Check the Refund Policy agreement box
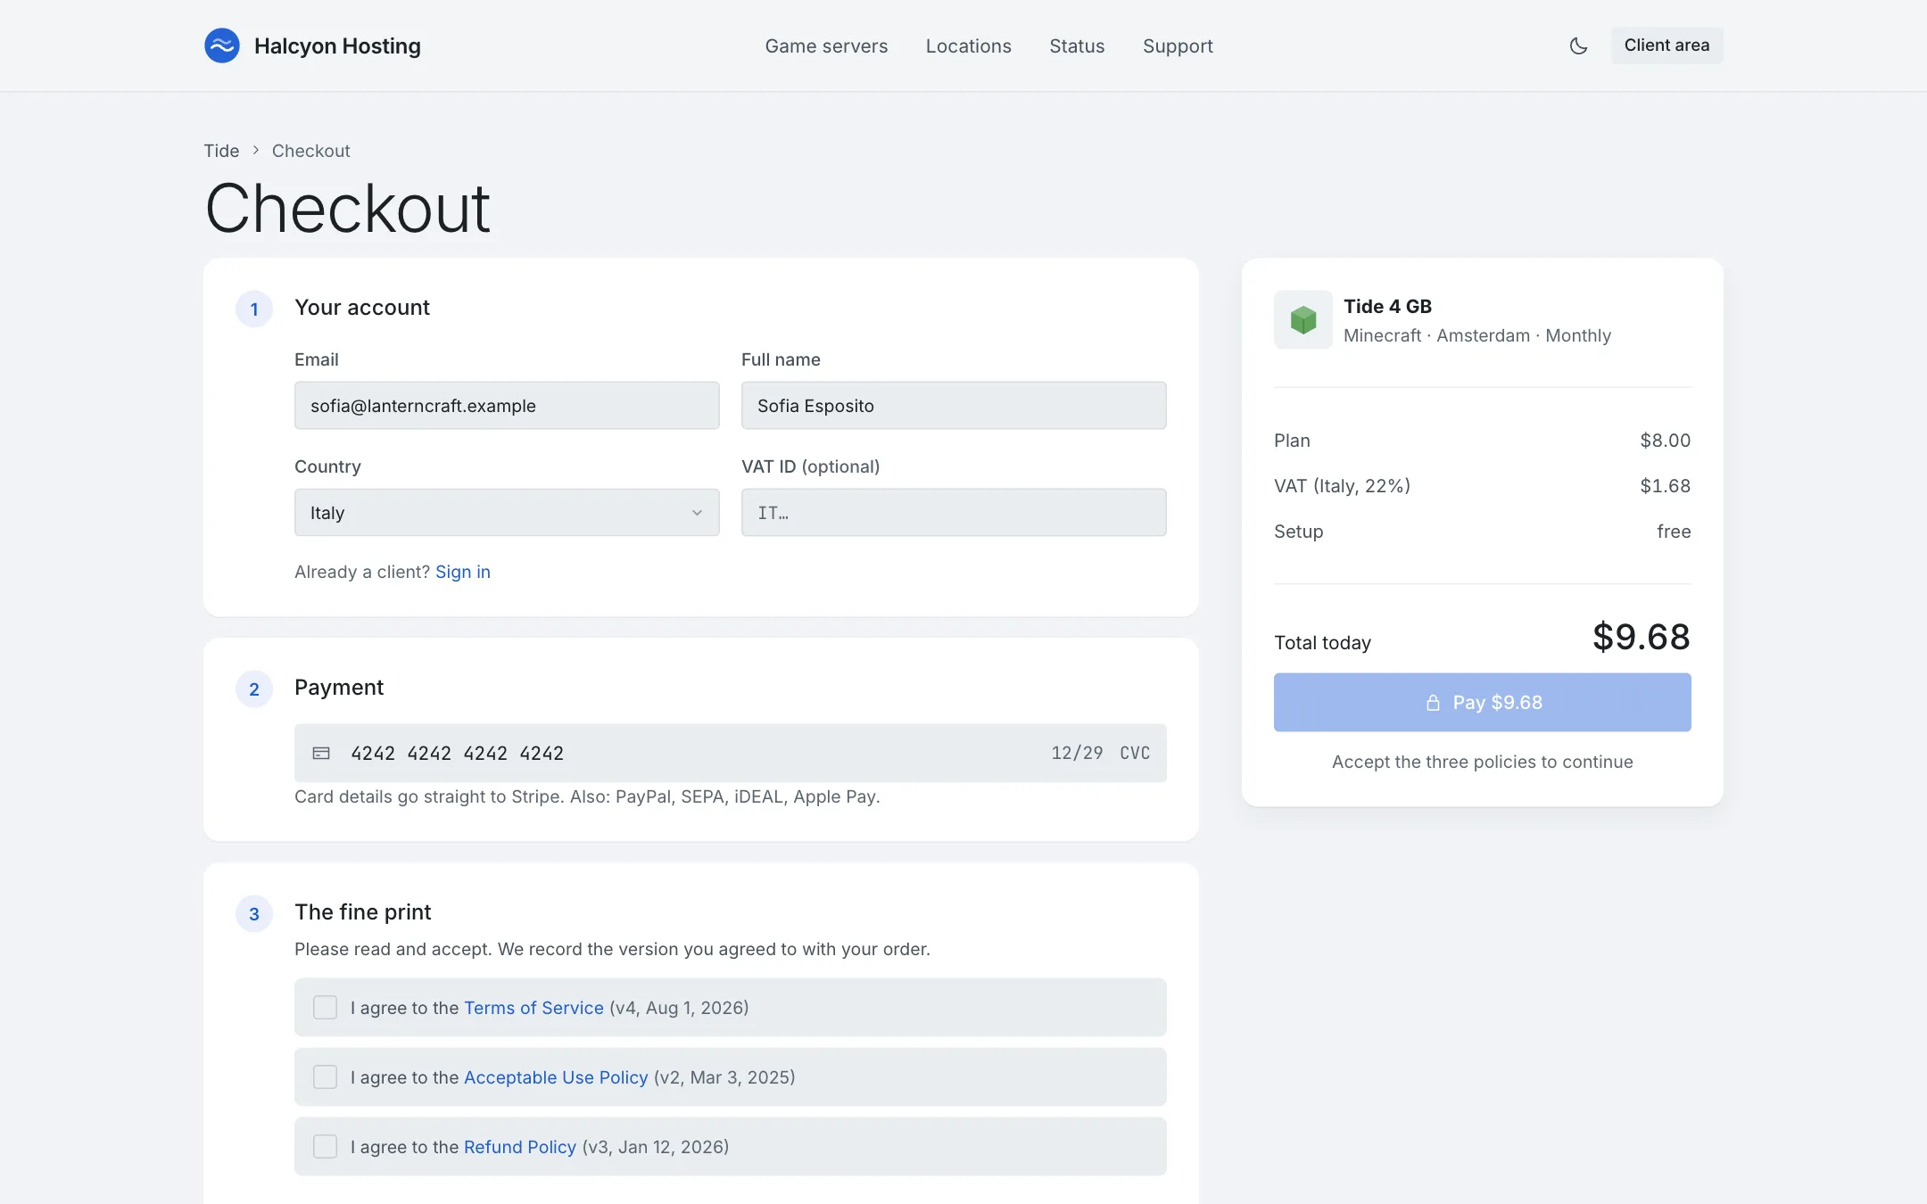1927x1204 pixels. pos(326,1147)
